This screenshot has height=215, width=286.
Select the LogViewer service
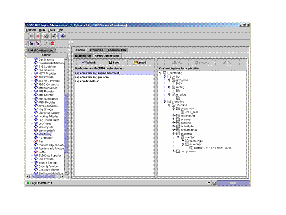(45, 123)
